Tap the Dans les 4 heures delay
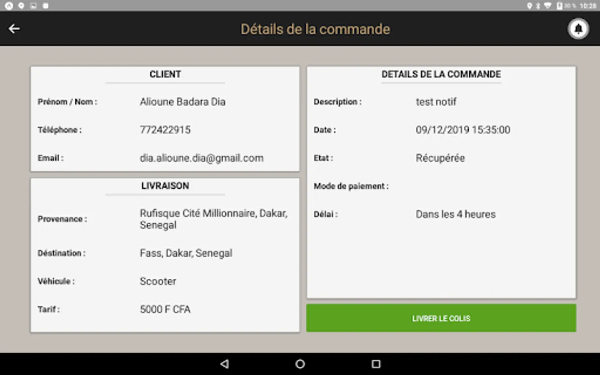The height and width of the screenshot is (375, 600). pos(456,214)
